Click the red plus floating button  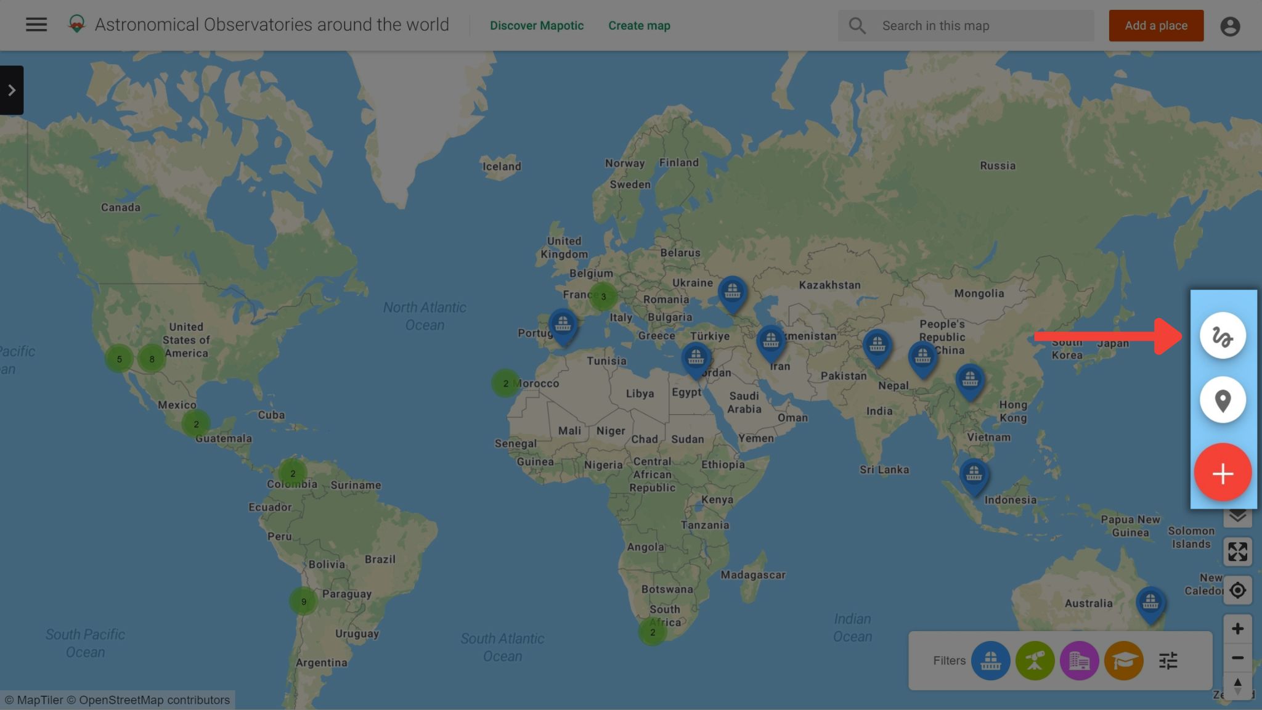tap(1223, 473)
